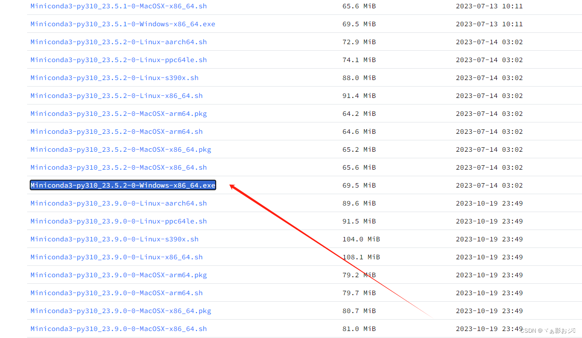Select the 79.2 MiB size value
The width and height of the screenshot is (582, 338).
click(359, 275)
